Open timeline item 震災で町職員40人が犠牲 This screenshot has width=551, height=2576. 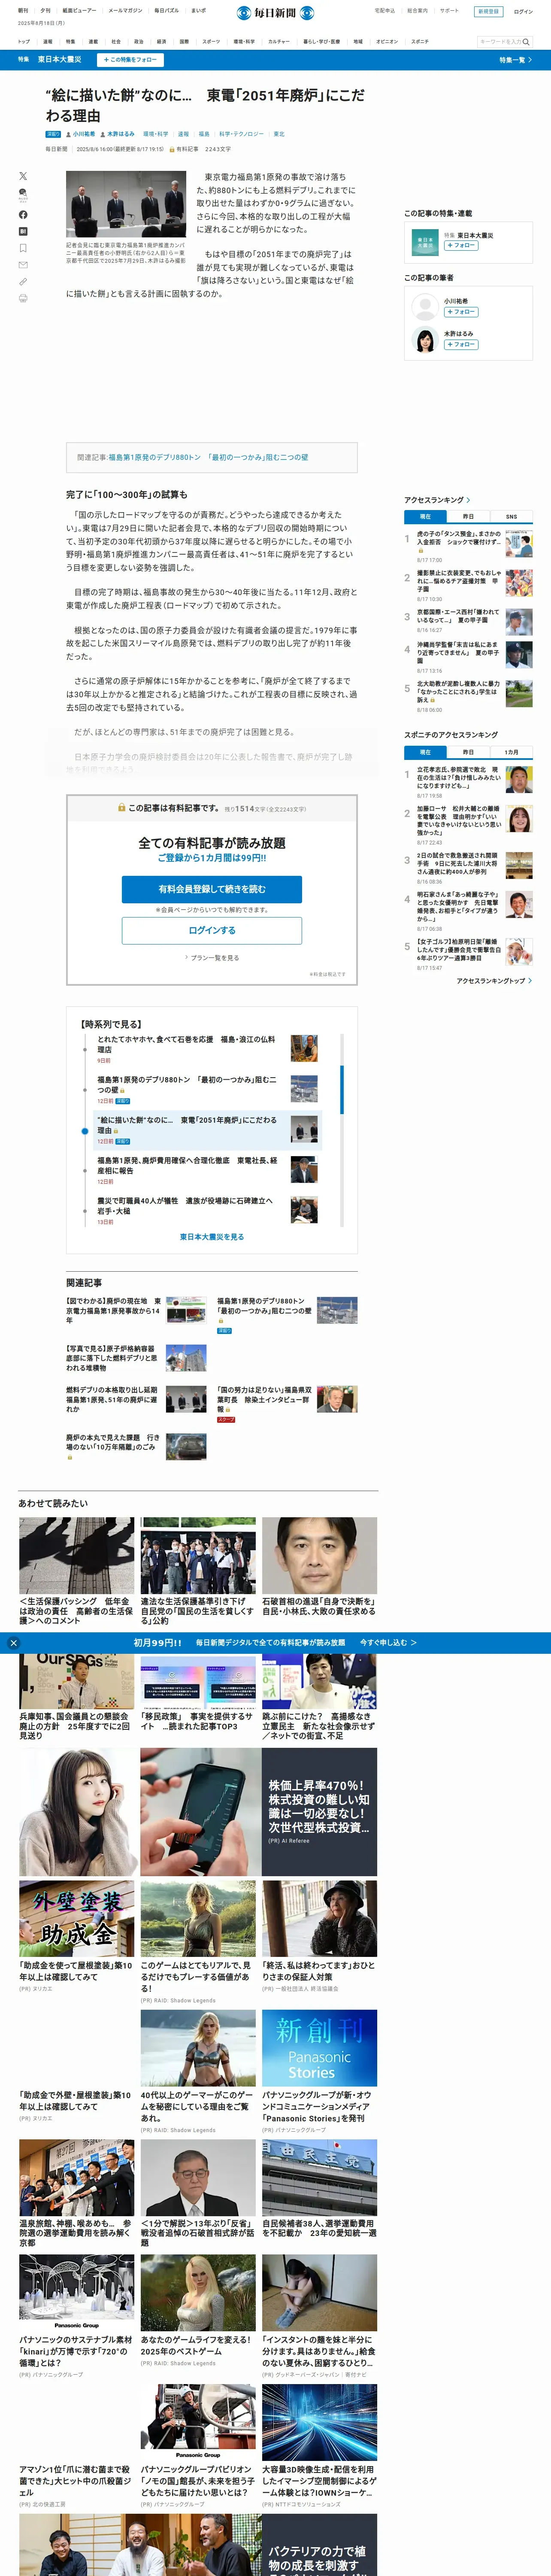[185, 1206]
